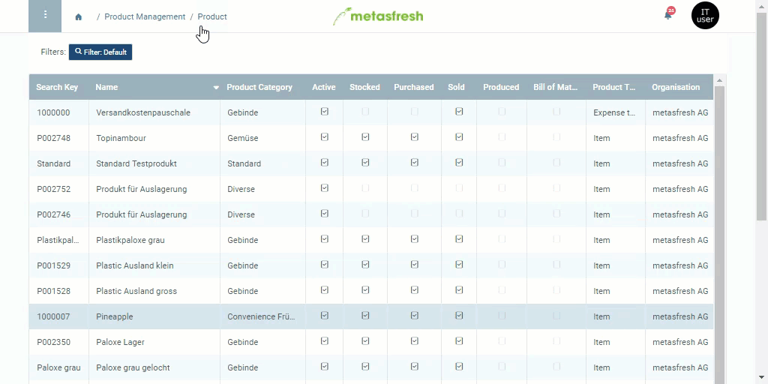Click the metasfresh logo
Screen dimensions: 768x384
click(x=378, y=16)
